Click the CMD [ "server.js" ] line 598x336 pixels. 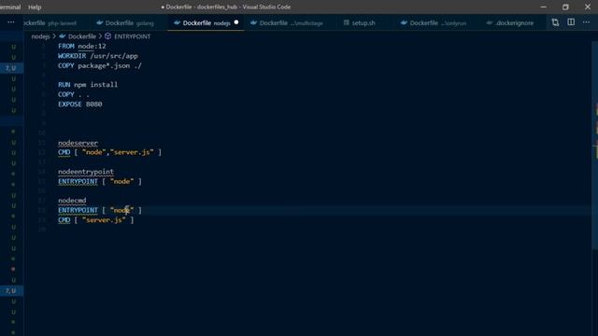(95, 220)
